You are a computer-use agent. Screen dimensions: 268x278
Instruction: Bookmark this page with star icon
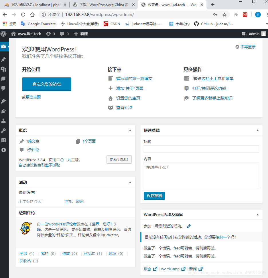click(x=224, y=15)
